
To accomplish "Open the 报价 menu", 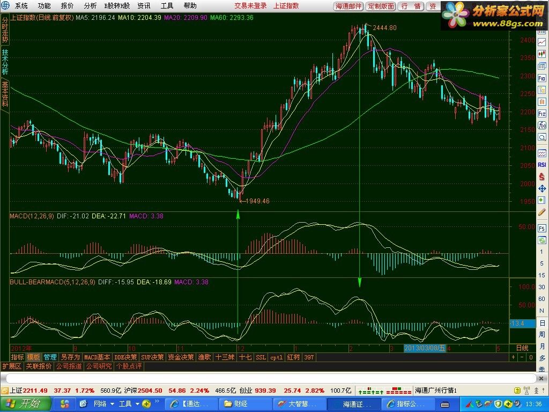I will 67,5.
